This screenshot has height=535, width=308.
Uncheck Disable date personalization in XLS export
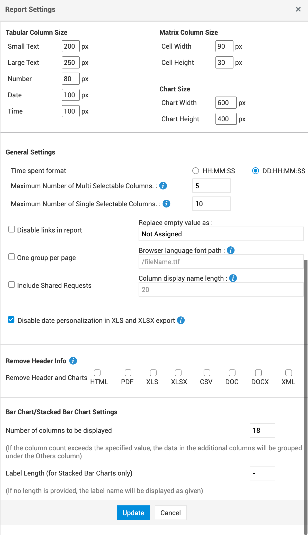[11, 320]
